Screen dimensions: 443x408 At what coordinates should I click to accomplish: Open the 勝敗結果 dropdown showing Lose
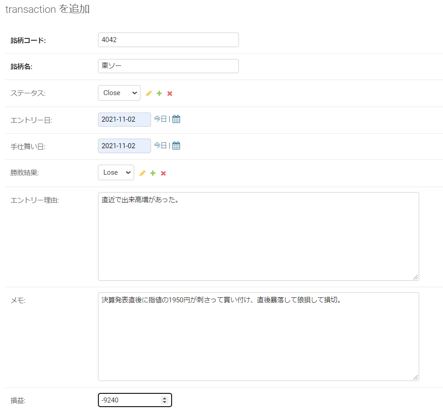116,172
